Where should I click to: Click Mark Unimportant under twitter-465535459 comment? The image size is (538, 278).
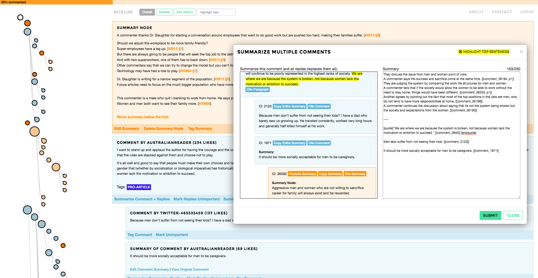[x=172, y=235]
